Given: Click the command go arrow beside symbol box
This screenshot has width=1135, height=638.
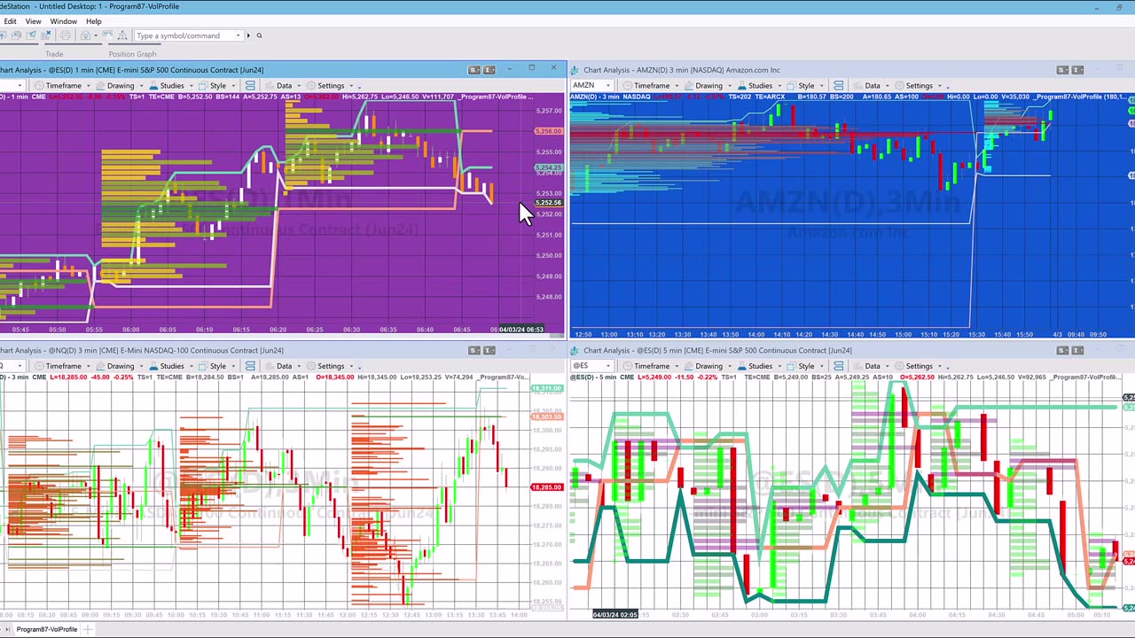Looking at the screenshot, I should pyautogui.click(x=249, y=35).
